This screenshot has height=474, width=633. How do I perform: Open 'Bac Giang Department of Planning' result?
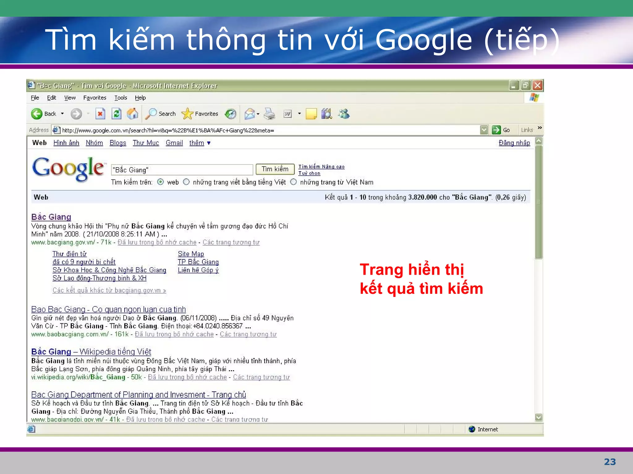(x=139, y=395)
